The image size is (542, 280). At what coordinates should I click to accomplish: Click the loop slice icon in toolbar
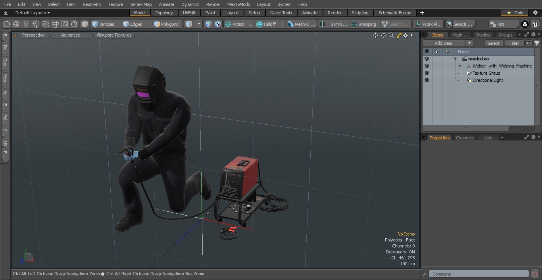tap(45, 24)
